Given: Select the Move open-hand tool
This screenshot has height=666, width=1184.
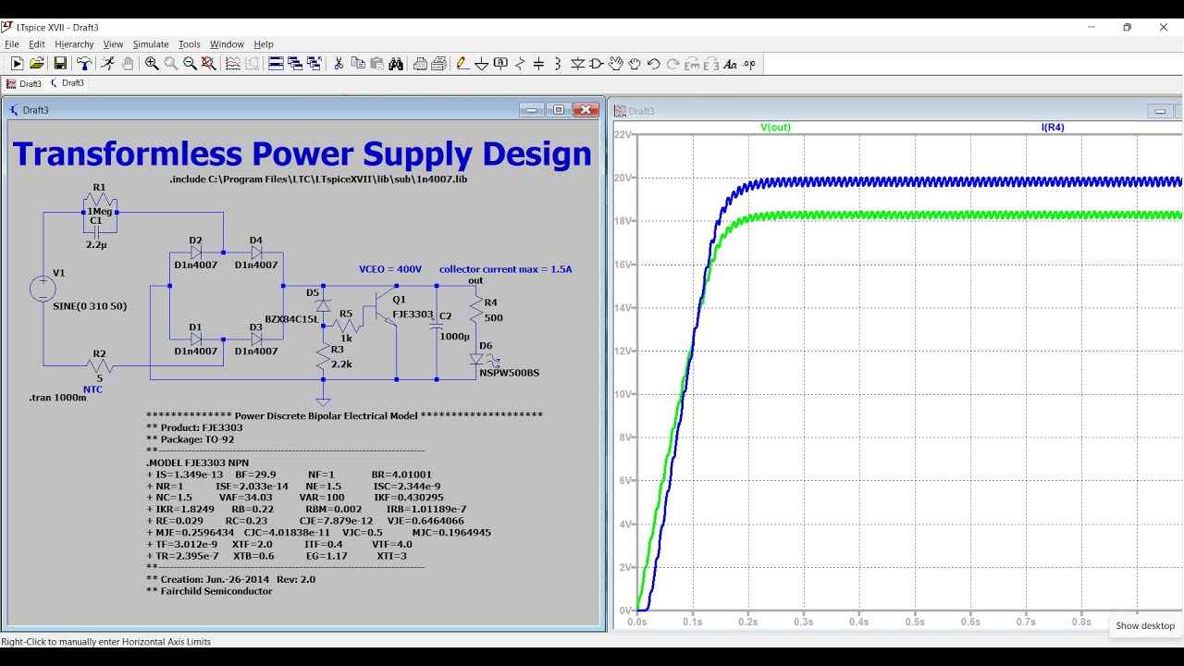Looking at the screenshot, I should tap(615, 64).
